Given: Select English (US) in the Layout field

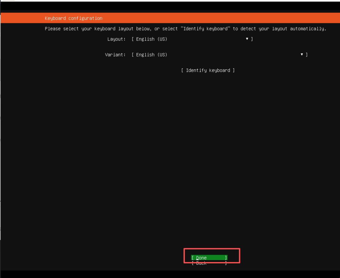Looking at the screenshot, I should (149, 39).
